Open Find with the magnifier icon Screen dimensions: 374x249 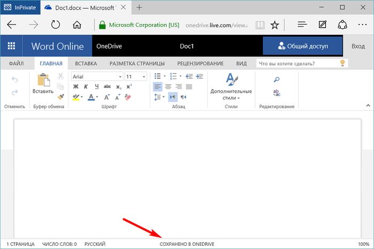coord(276,79)
